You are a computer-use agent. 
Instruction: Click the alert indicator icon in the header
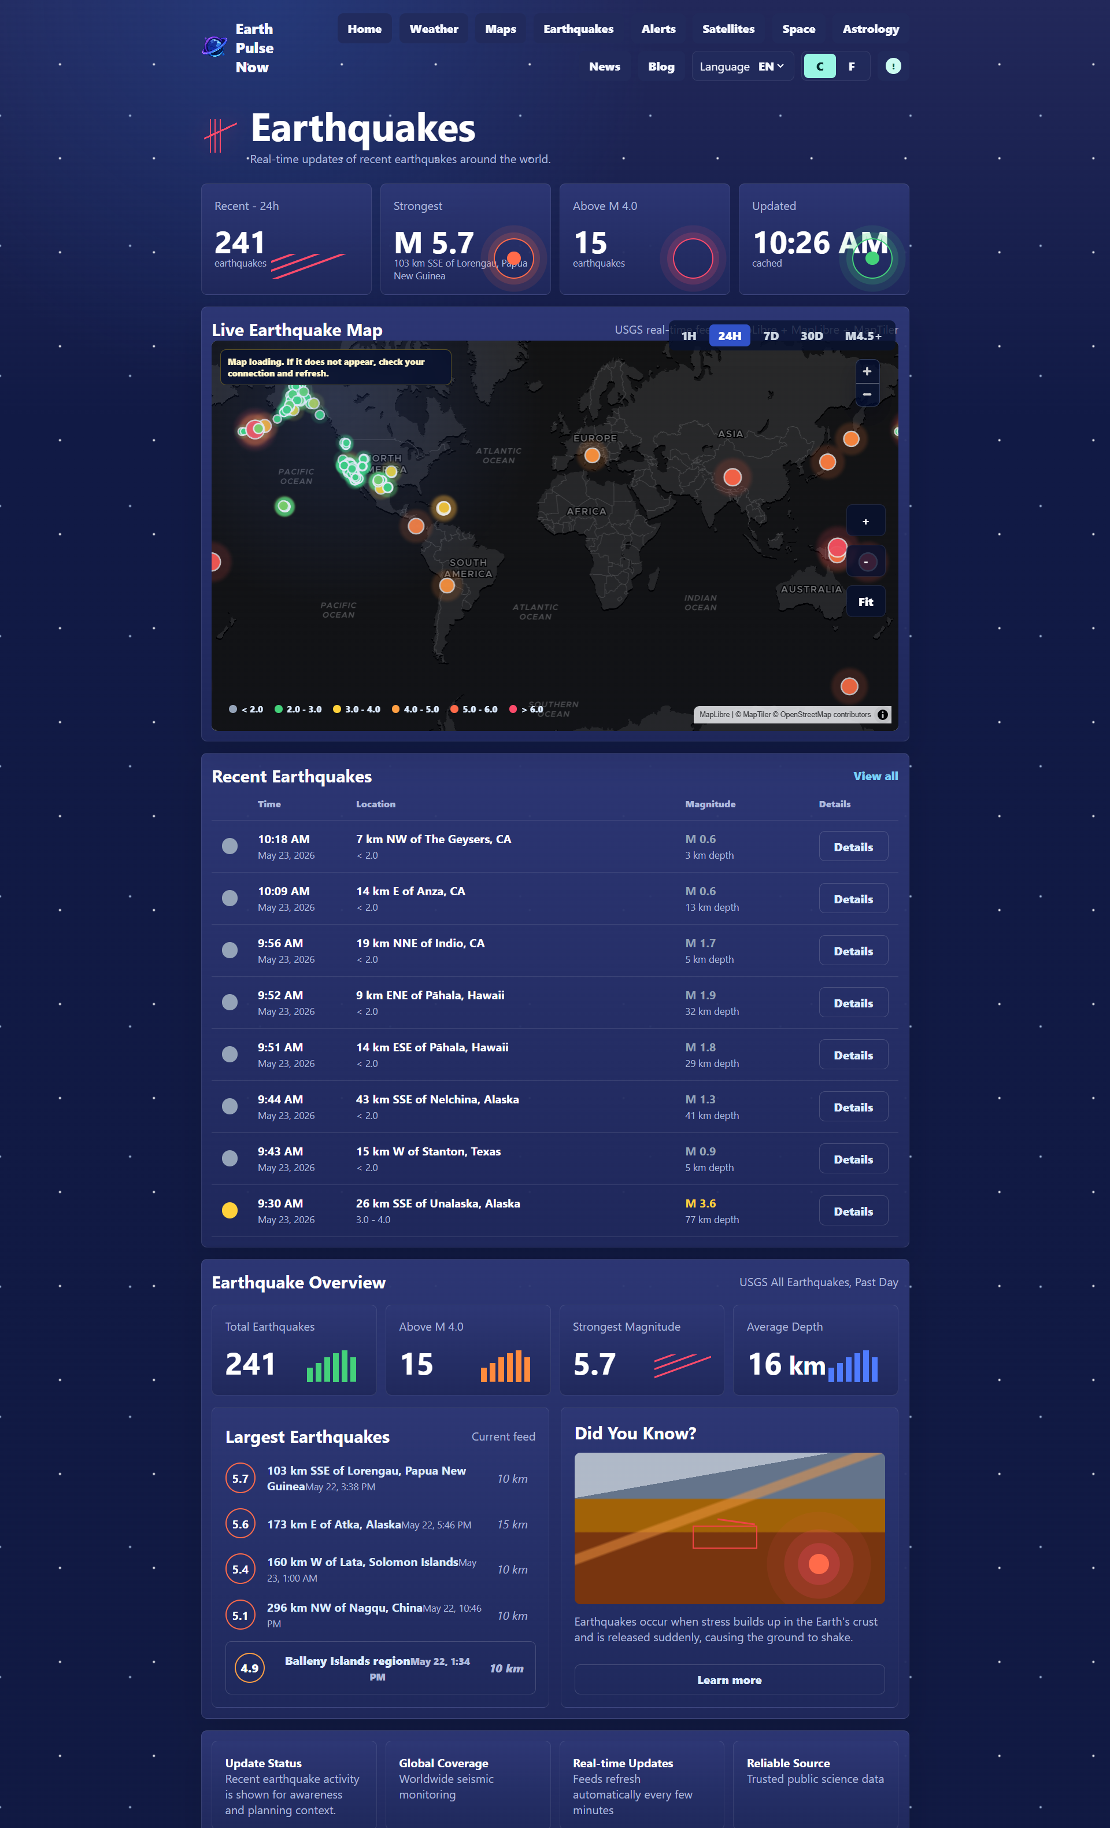[893, 66]
